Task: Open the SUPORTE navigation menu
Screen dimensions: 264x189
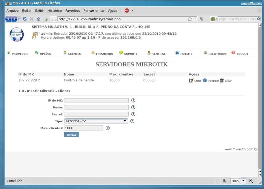Action: (x=128, y=54)
